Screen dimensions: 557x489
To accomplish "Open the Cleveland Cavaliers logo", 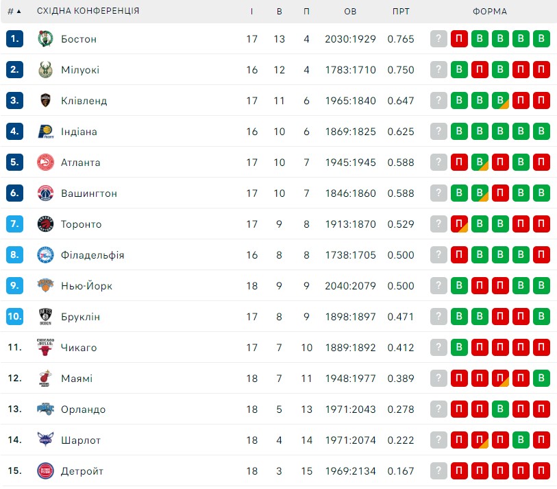I will 45,100.
